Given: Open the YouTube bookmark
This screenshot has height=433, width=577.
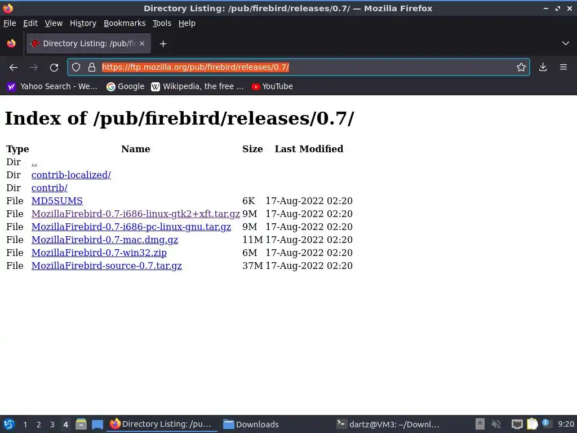Looking at the screenshot, I should click(x=272, y=86).
